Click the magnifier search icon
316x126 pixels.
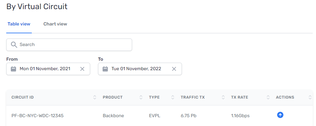[x=14, y=44]
